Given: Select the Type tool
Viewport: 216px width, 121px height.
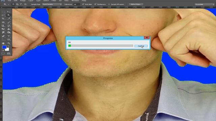Looking at the screenshot, I should pos(9,36).
